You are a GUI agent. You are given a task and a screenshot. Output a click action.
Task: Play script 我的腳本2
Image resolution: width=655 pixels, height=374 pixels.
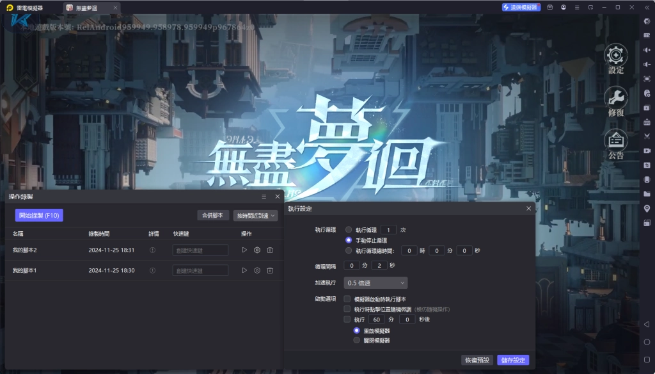point(244,250)
